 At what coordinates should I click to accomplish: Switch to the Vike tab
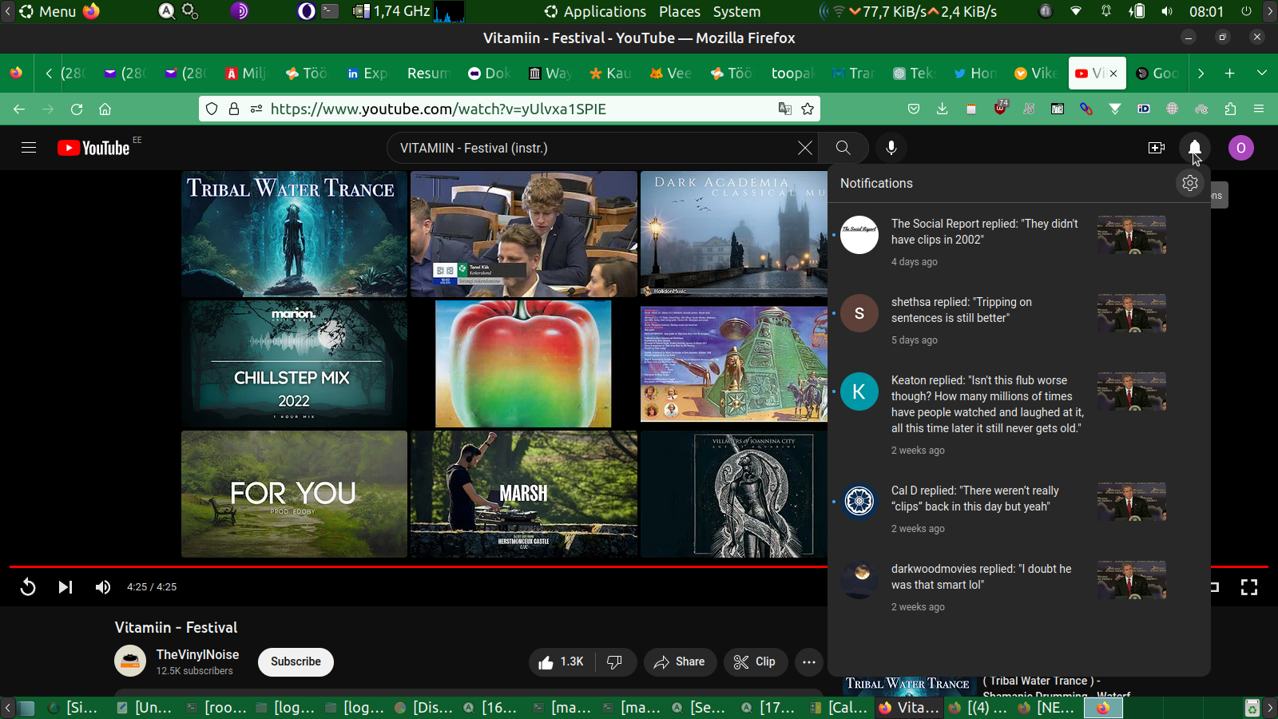(x=1035, y=73)
